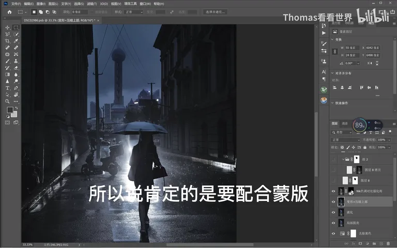Open the layer filter 类型 dropdown
The image size is (397, 248).
coord(342,133)
